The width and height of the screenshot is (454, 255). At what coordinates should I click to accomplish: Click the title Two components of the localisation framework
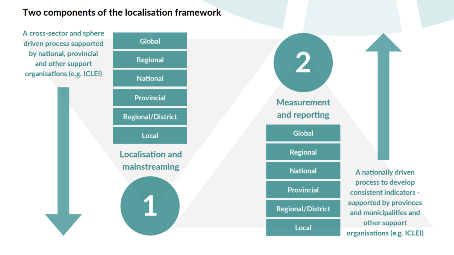pyautogui.click(x=122, y=12)
